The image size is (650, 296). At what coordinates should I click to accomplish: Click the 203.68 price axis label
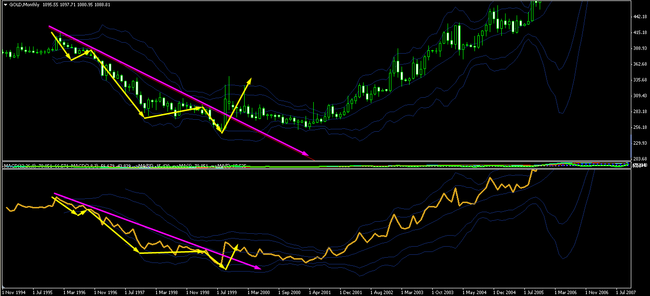(x=640, y=159)
